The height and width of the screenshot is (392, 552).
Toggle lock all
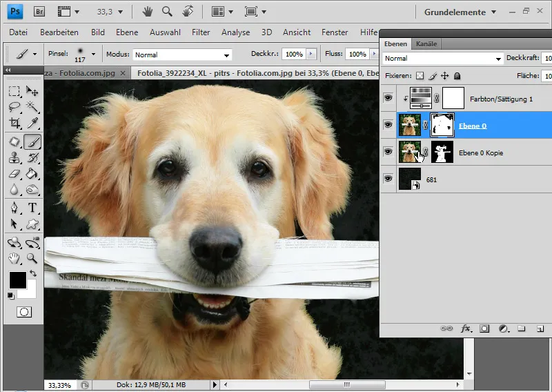[457, 76]
